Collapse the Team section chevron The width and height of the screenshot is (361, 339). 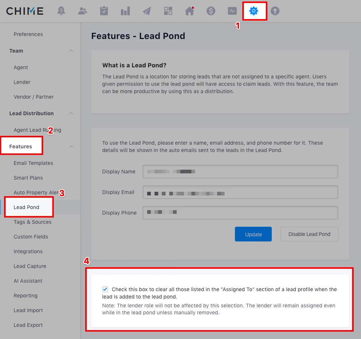71,51
